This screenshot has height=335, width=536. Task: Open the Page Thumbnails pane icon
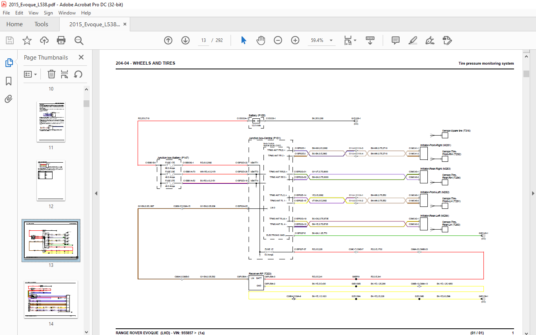click(9, 63)
